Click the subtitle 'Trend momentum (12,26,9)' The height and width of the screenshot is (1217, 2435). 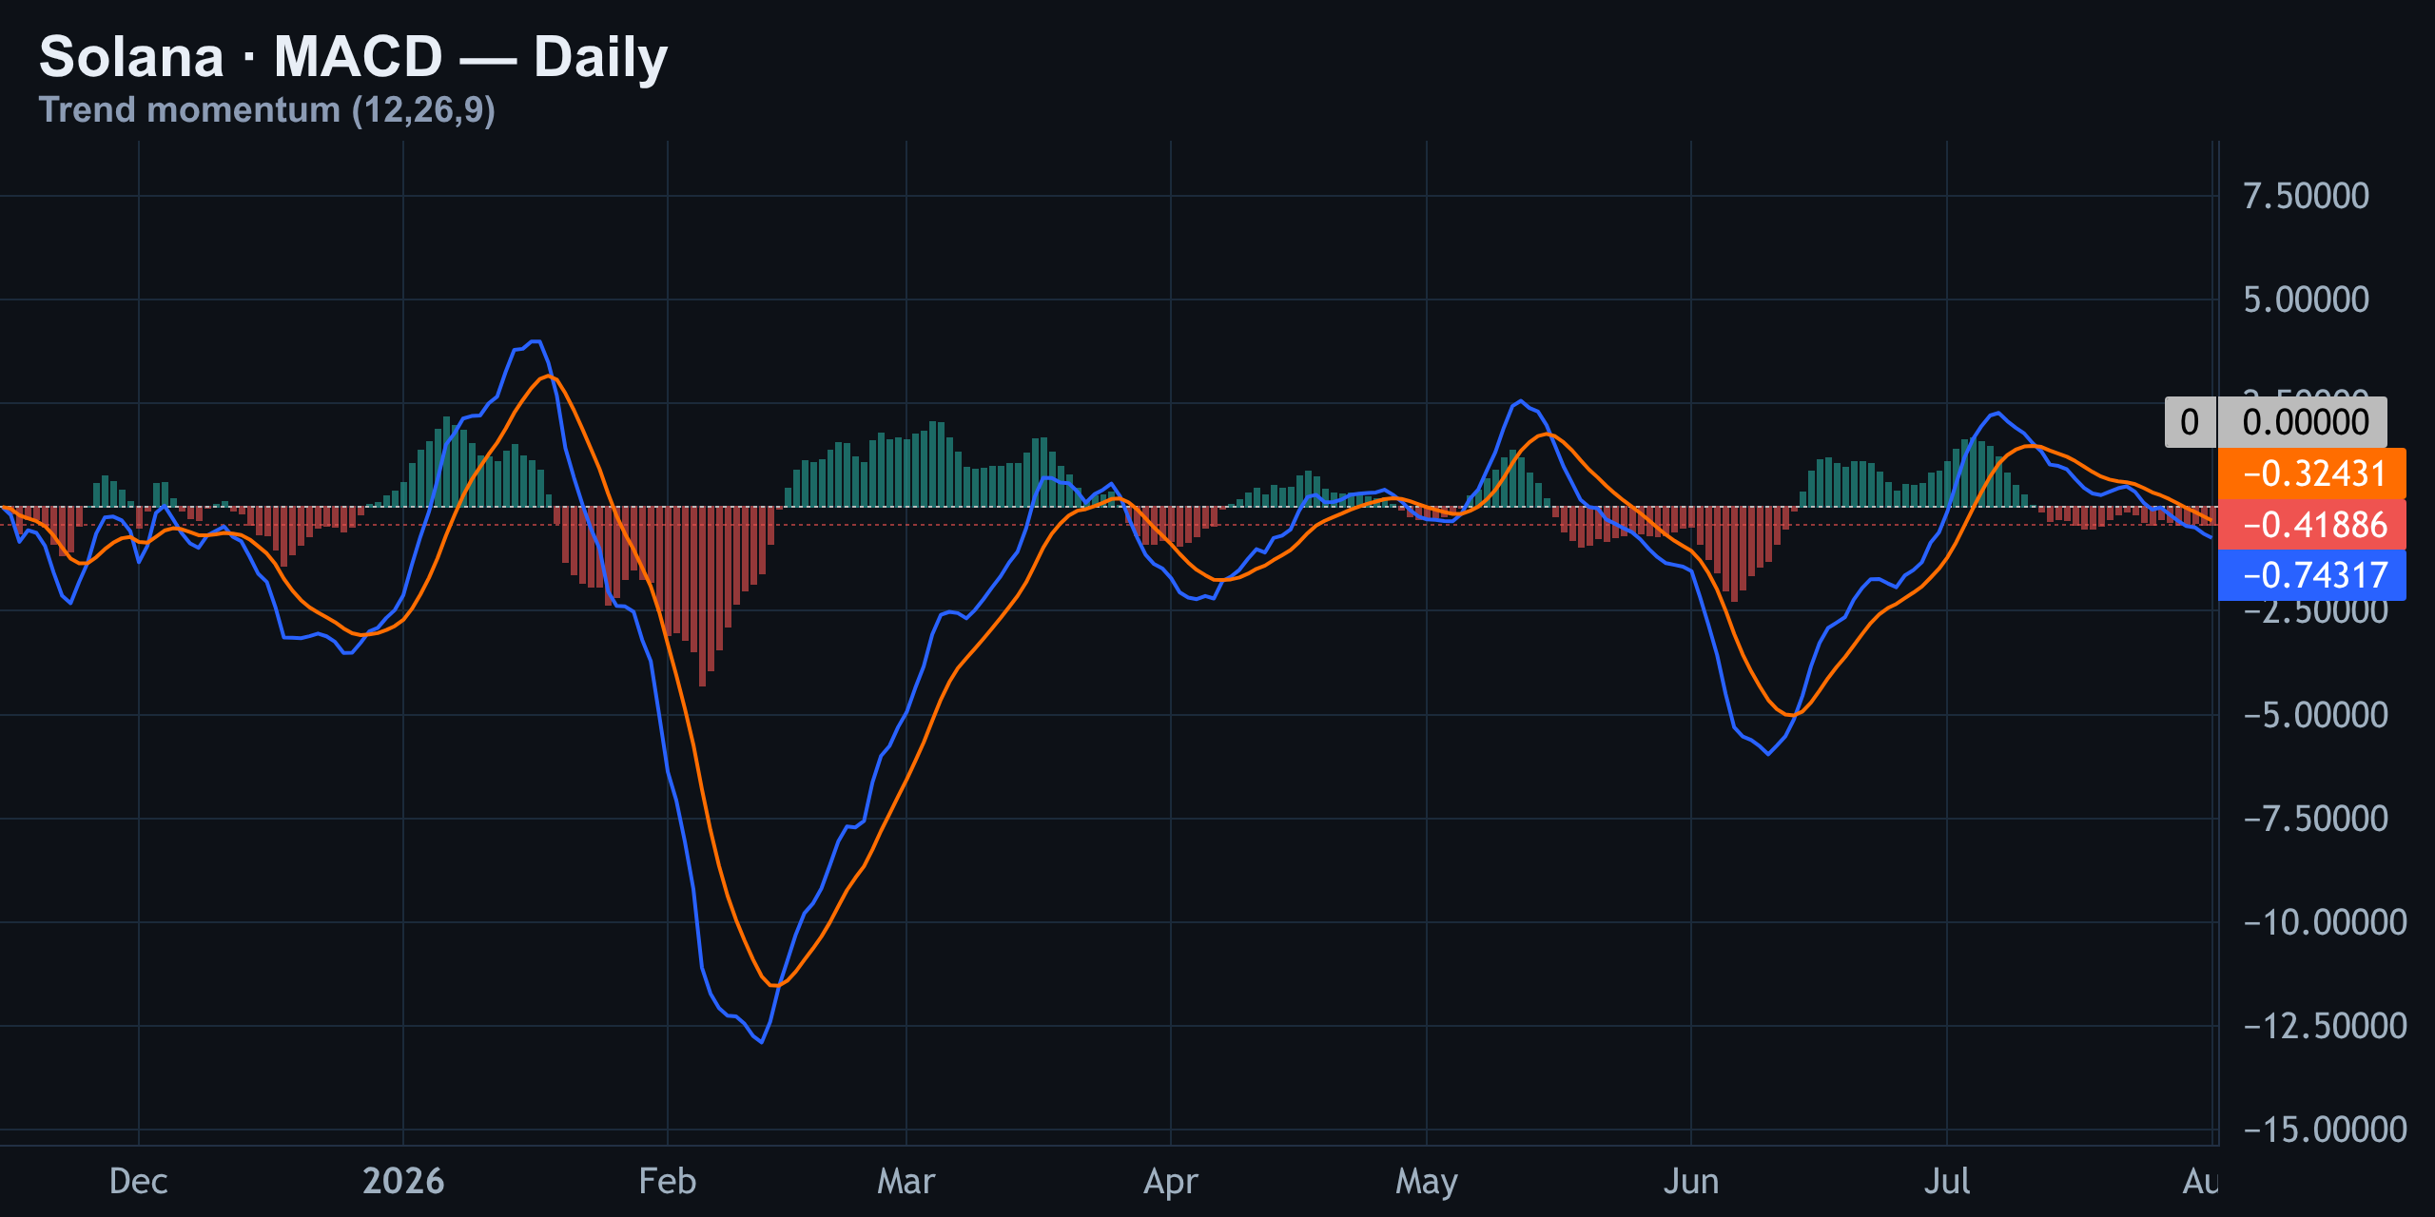point(267,110)
